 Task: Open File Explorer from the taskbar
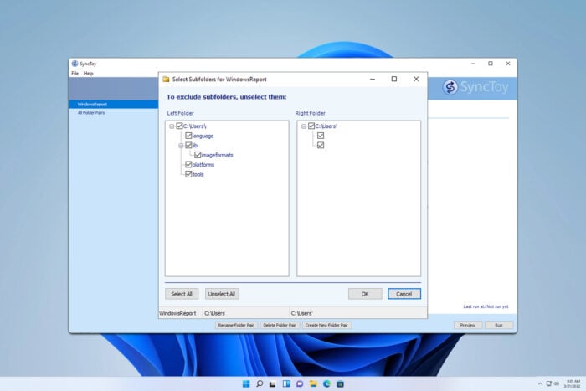pos(313,384)
